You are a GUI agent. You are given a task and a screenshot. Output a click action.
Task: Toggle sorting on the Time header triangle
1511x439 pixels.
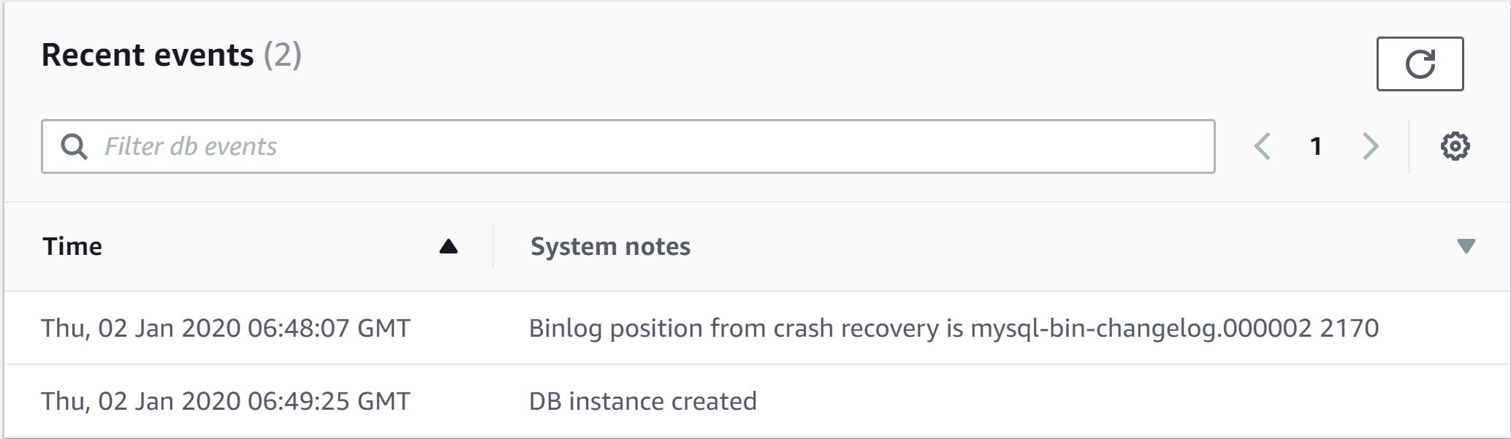449,246
